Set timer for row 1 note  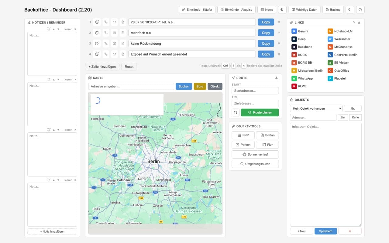point(97,22)
